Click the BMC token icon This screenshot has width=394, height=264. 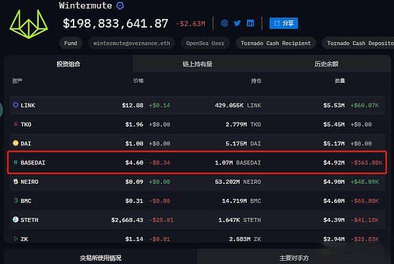point(16,200)
